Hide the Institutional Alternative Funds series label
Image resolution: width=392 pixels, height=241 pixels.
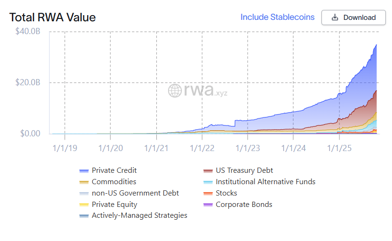click(266, 182)
